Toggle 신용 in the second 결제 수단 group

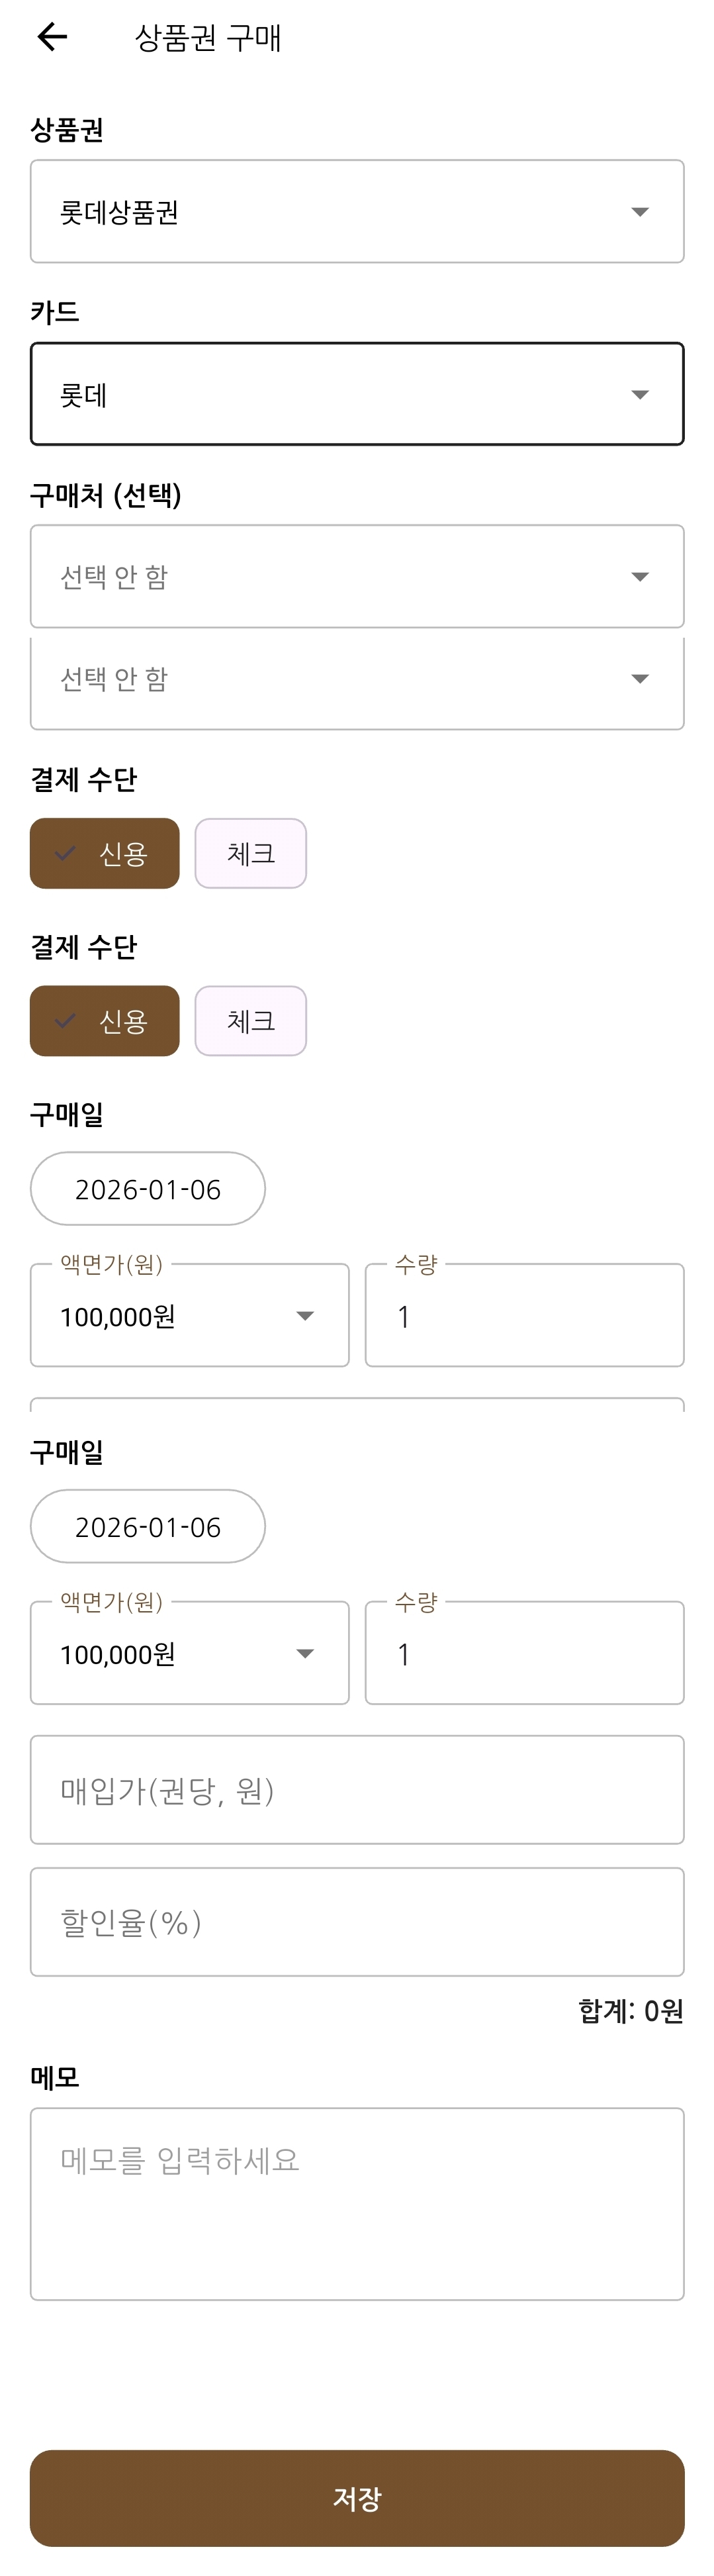coord(105,1021)
